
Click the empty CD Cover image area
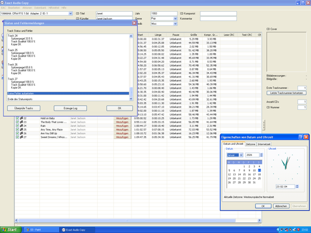click(286, 52)
